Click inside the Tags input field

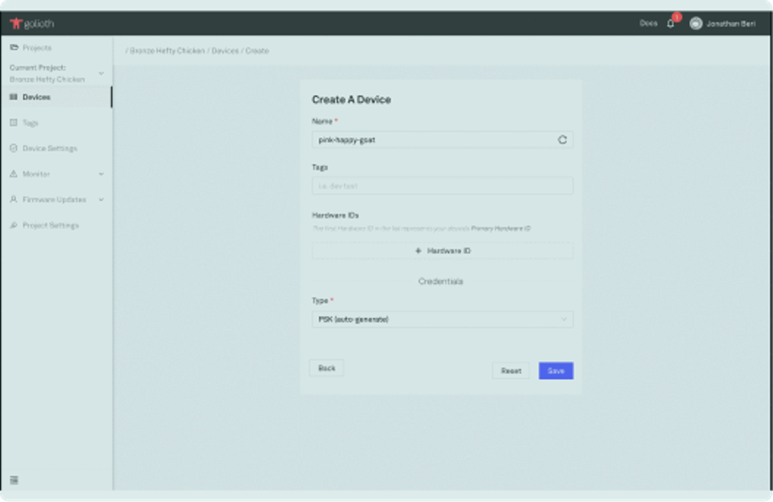pos(442,185)
